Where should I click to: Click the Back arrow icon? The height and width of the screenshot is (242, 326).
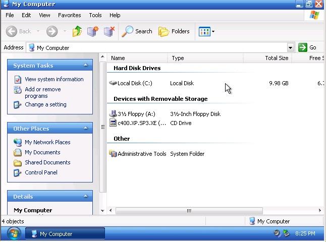pos(11,31)
